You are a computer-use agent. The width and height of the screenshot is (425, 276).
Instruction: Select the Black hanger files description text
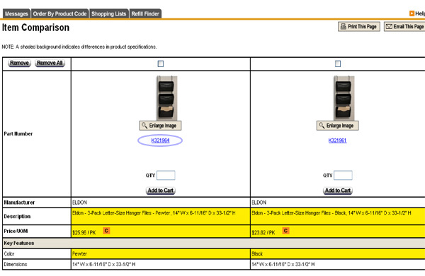[331, 213]
